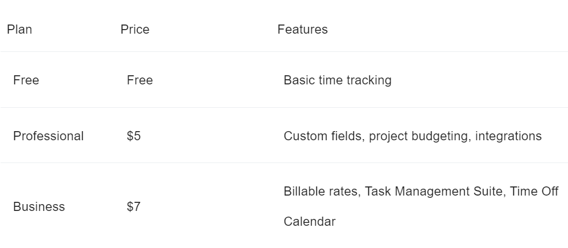Click the Calendar text in Business features

(310, 221)
